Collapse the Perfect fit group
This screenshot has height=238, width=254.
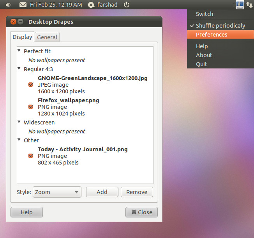click(x=19, y=51)
